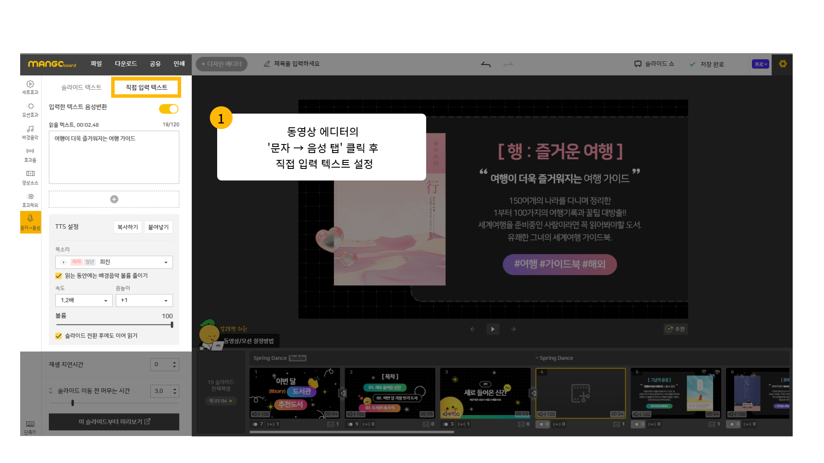Image resolution: width=824 pixels, height=463 pixels.
Task: Play the slide preview
Action: point(493,329)
